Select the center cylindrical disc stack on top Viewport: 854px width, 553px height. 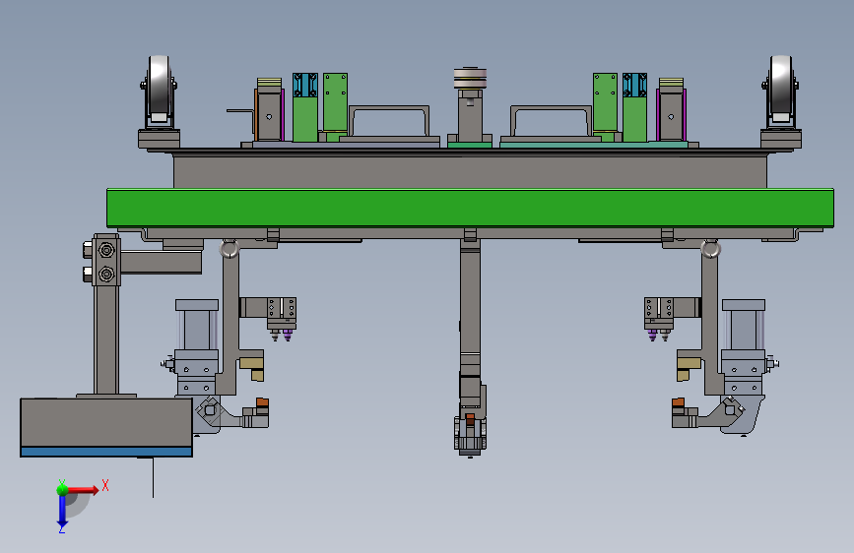[470, 78]
